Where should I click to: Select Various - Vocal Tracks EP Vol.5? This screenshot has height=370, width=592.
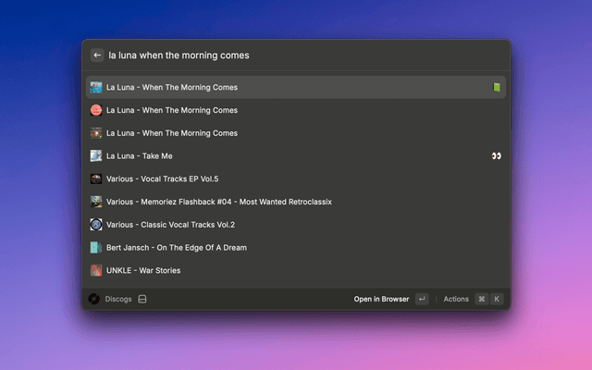click(x=163, y=179)
